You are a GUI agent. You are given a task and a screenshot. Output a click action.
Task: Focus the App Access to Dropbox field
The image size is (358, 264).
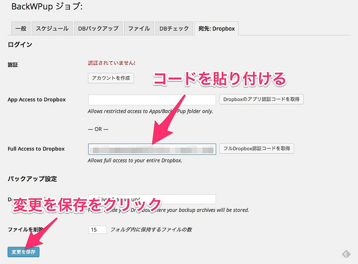152,100
